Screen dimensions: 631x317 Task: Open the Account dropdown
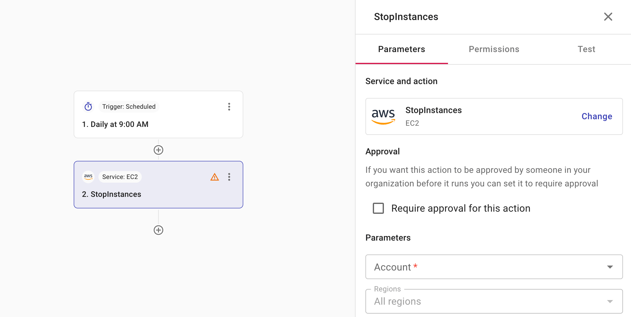click(x=494, y=267)
